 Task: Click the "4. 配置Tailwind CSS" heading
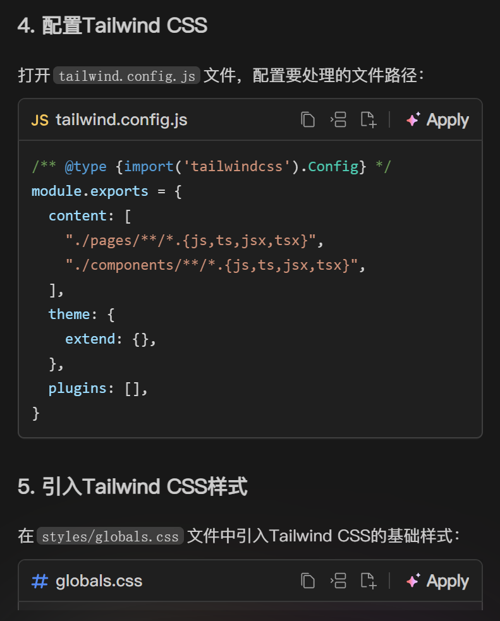click(113, 25)
